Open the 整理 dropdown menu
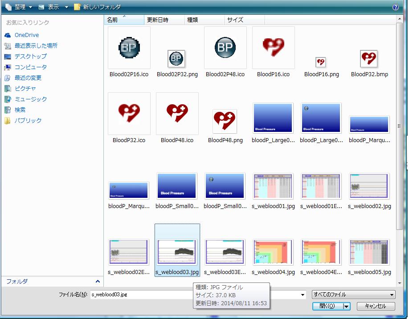The width and height of the screenshot is (409, 319). (x=19, y=7)
